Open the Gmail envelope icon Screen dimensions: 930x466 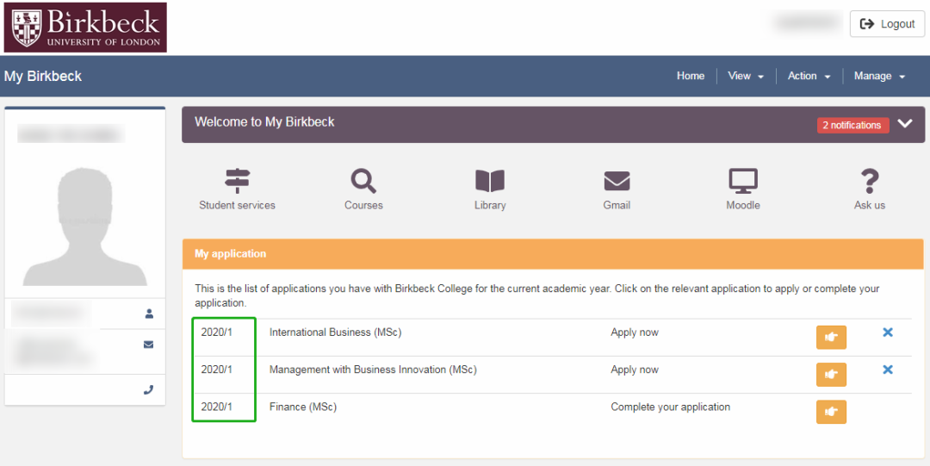[617, 181]
